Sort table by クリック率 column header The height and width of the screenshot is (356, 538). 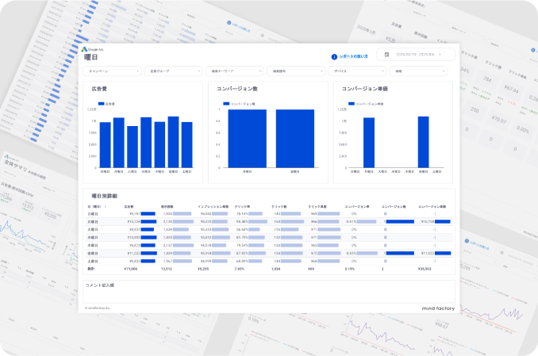(242, 207)
